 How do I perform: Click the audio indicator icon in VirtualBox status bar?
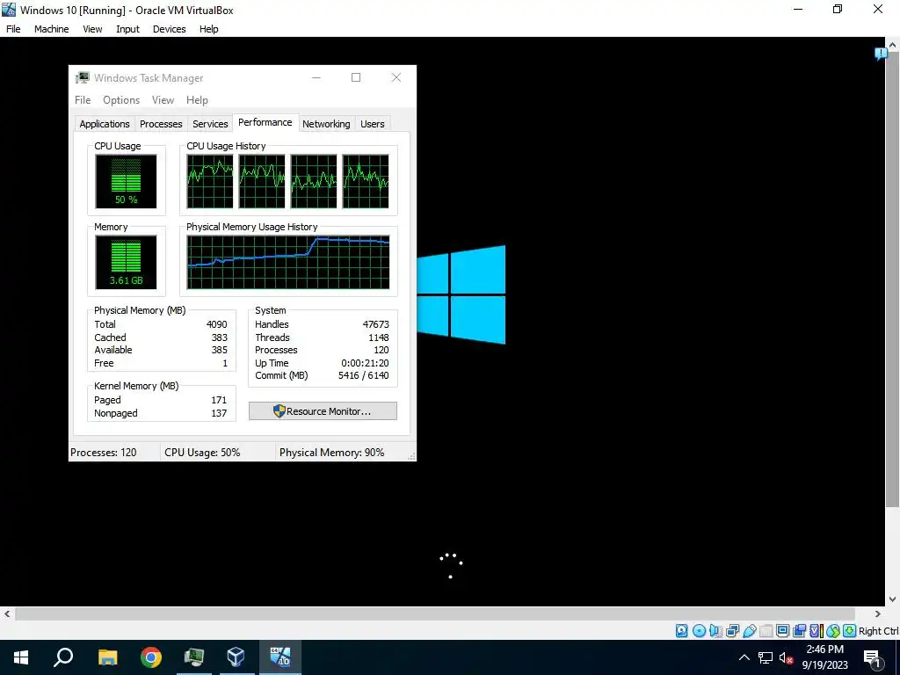pyautogui.click(x=715, y=631)
